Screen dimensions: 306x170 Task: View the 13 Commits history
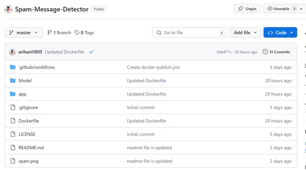pyautogui.click(x=276, y=52)
